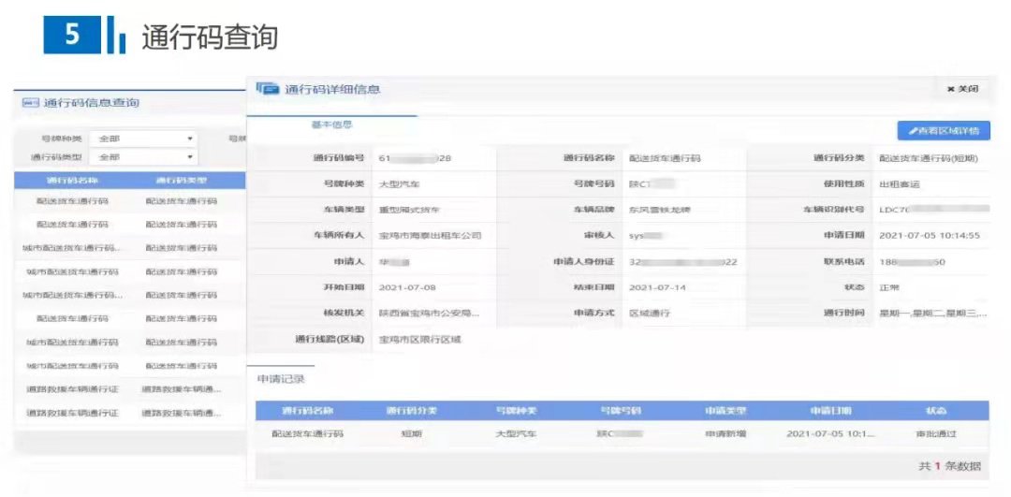Click the 通行码名称 column header in left list
This screenshot has width=1011, height=497.
(72, 180)
